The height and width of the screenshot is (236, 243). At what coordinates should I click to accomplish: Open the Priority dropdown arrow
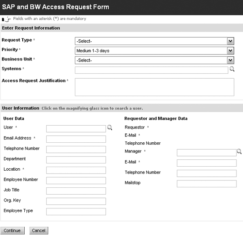230,51
